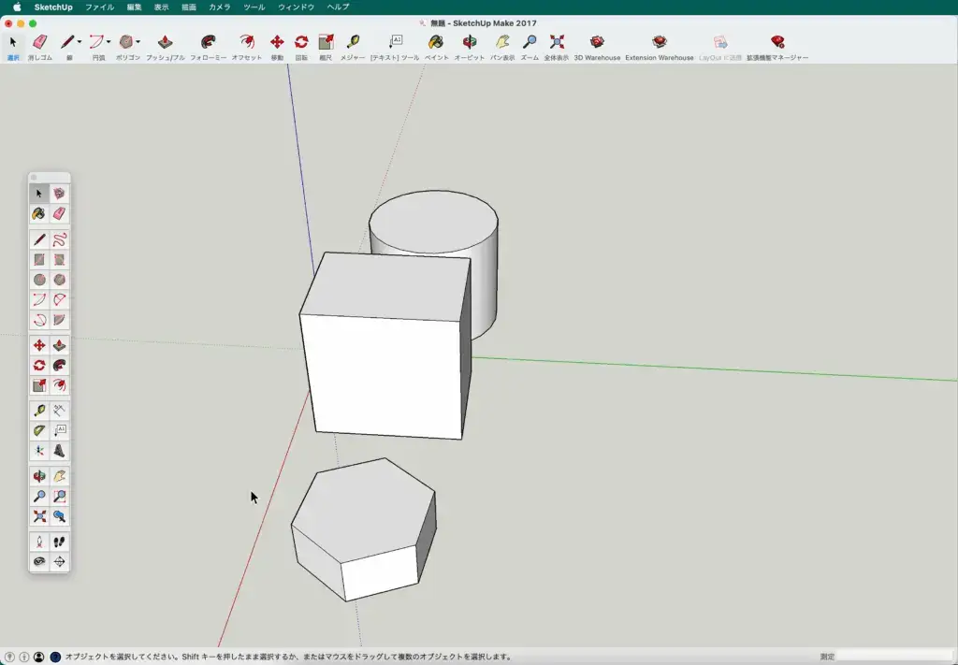
Task: Expand the 円弧 tool dropdown arrow
Action: [x=109, y=42]
